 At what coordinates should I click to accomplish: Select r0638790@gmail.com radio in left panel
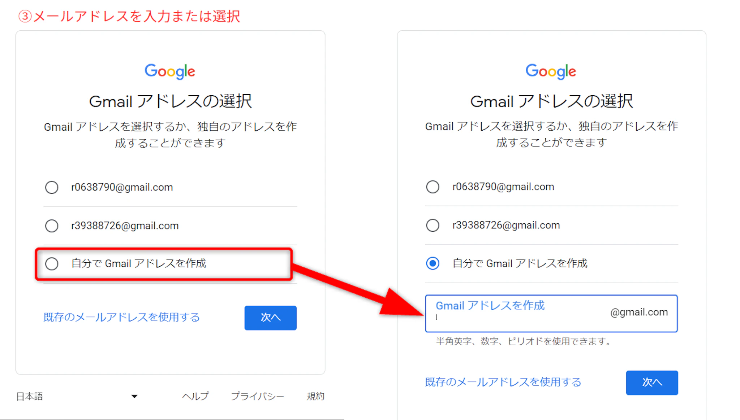tap(52, 187)
